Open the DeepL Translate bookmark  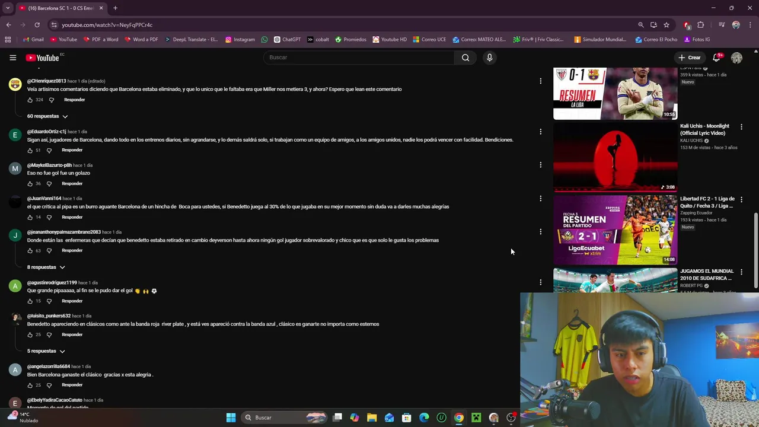click(191, 40)
